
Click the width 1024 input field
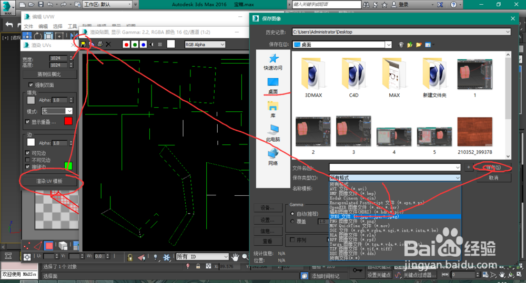59,58
